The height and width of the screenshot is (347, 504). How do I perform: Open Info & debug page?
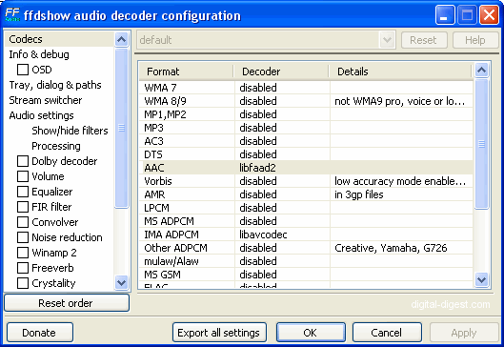pyautogui.click(x=39, y=54)
